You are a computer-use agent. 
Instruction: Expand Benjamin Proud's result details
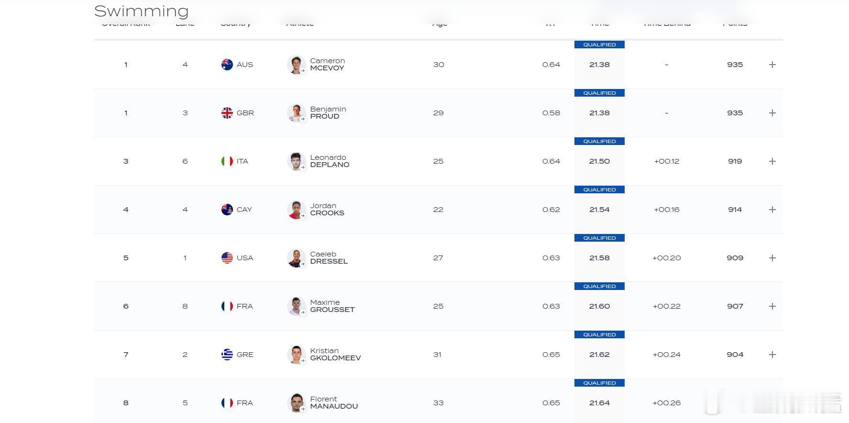click(772, 113)
